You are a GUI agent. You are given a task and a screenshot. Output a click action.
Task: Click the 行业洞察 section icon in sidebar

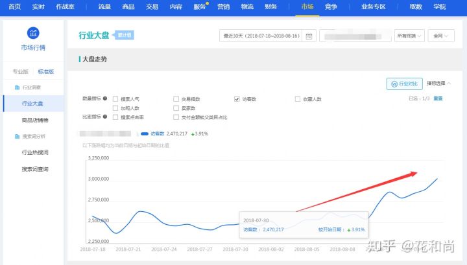point(18,87)
